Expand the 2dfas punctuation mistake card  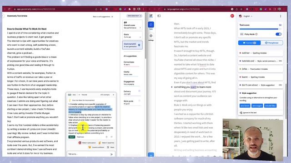[261, 69]
